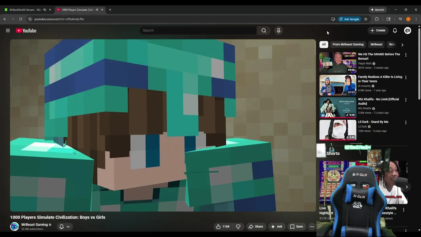Click the '52.9M subscribers' text
The width and height of the screenshot is (421, 237).
coord(32,229)
